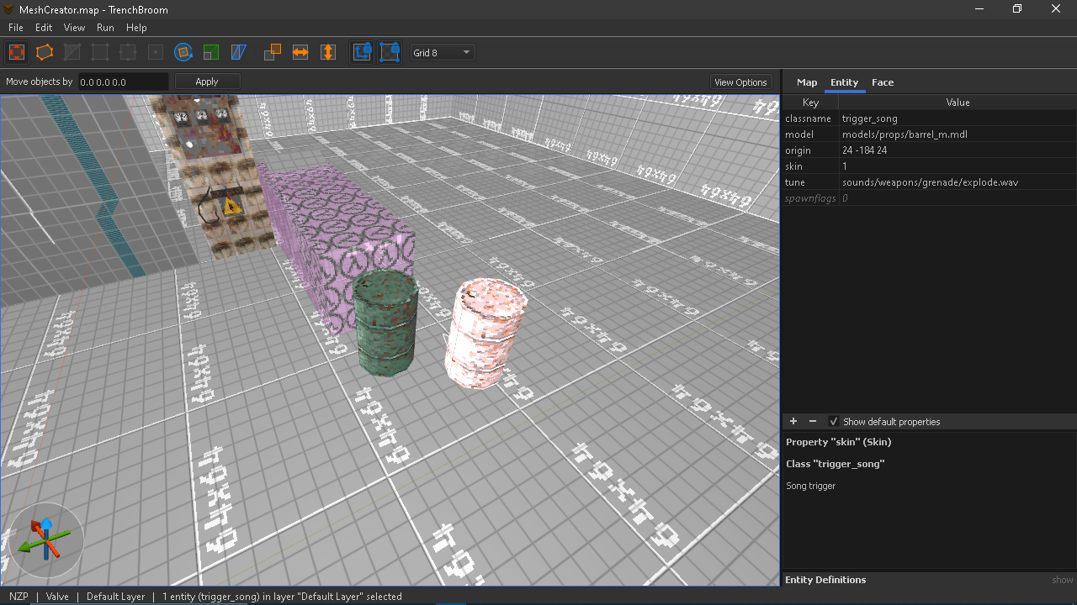1077x605 pixels.
Task: Click the Apply button
Action: click(x=207, y=82)
